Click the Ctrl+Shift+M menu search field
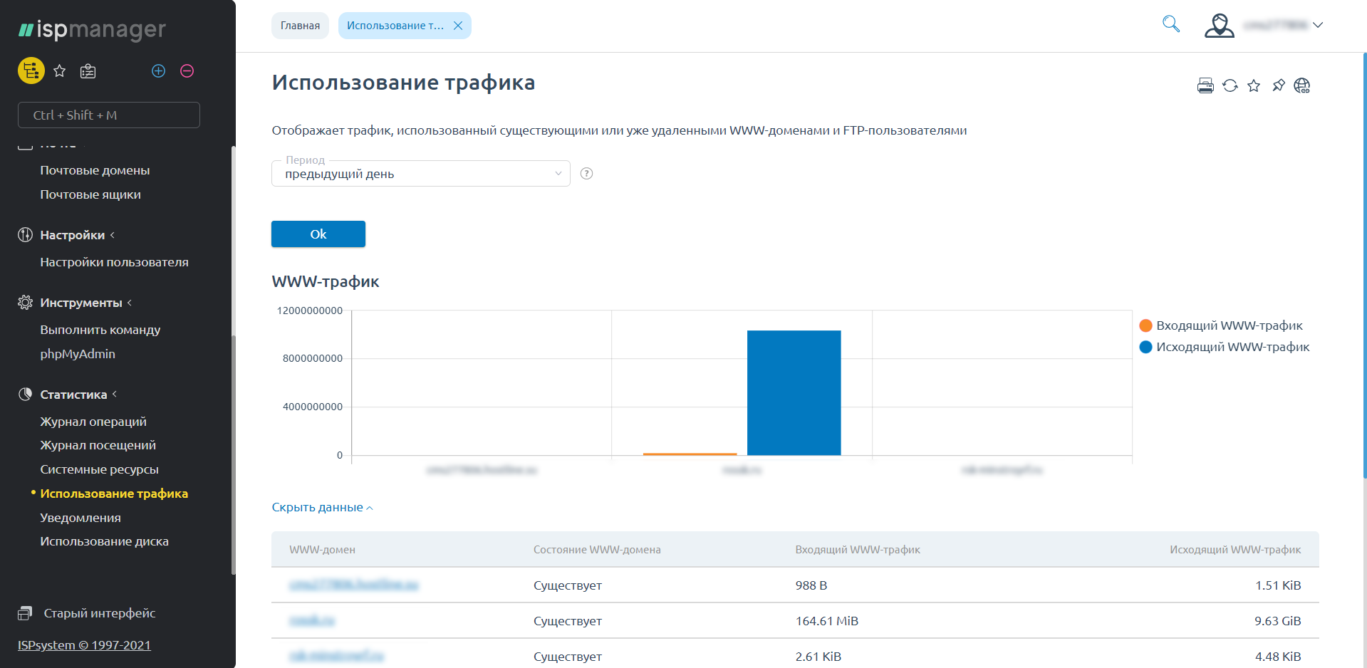Image resolution: width=1367 pixels, height=668 pixels. point(109,115)
